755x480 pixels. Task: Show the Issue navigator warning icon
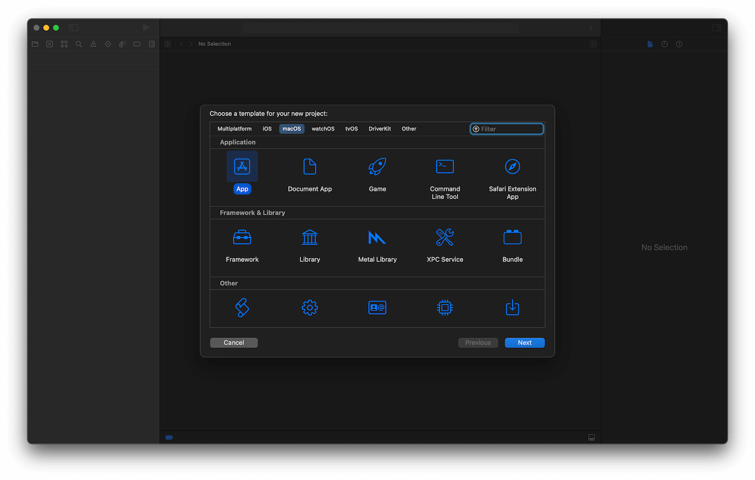pos(93,44)
